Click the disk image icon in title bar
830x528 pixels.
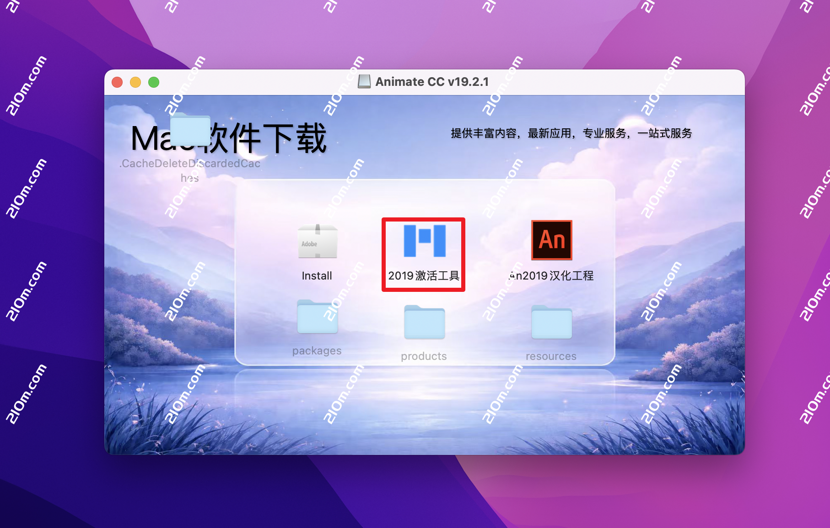[365, 81]
